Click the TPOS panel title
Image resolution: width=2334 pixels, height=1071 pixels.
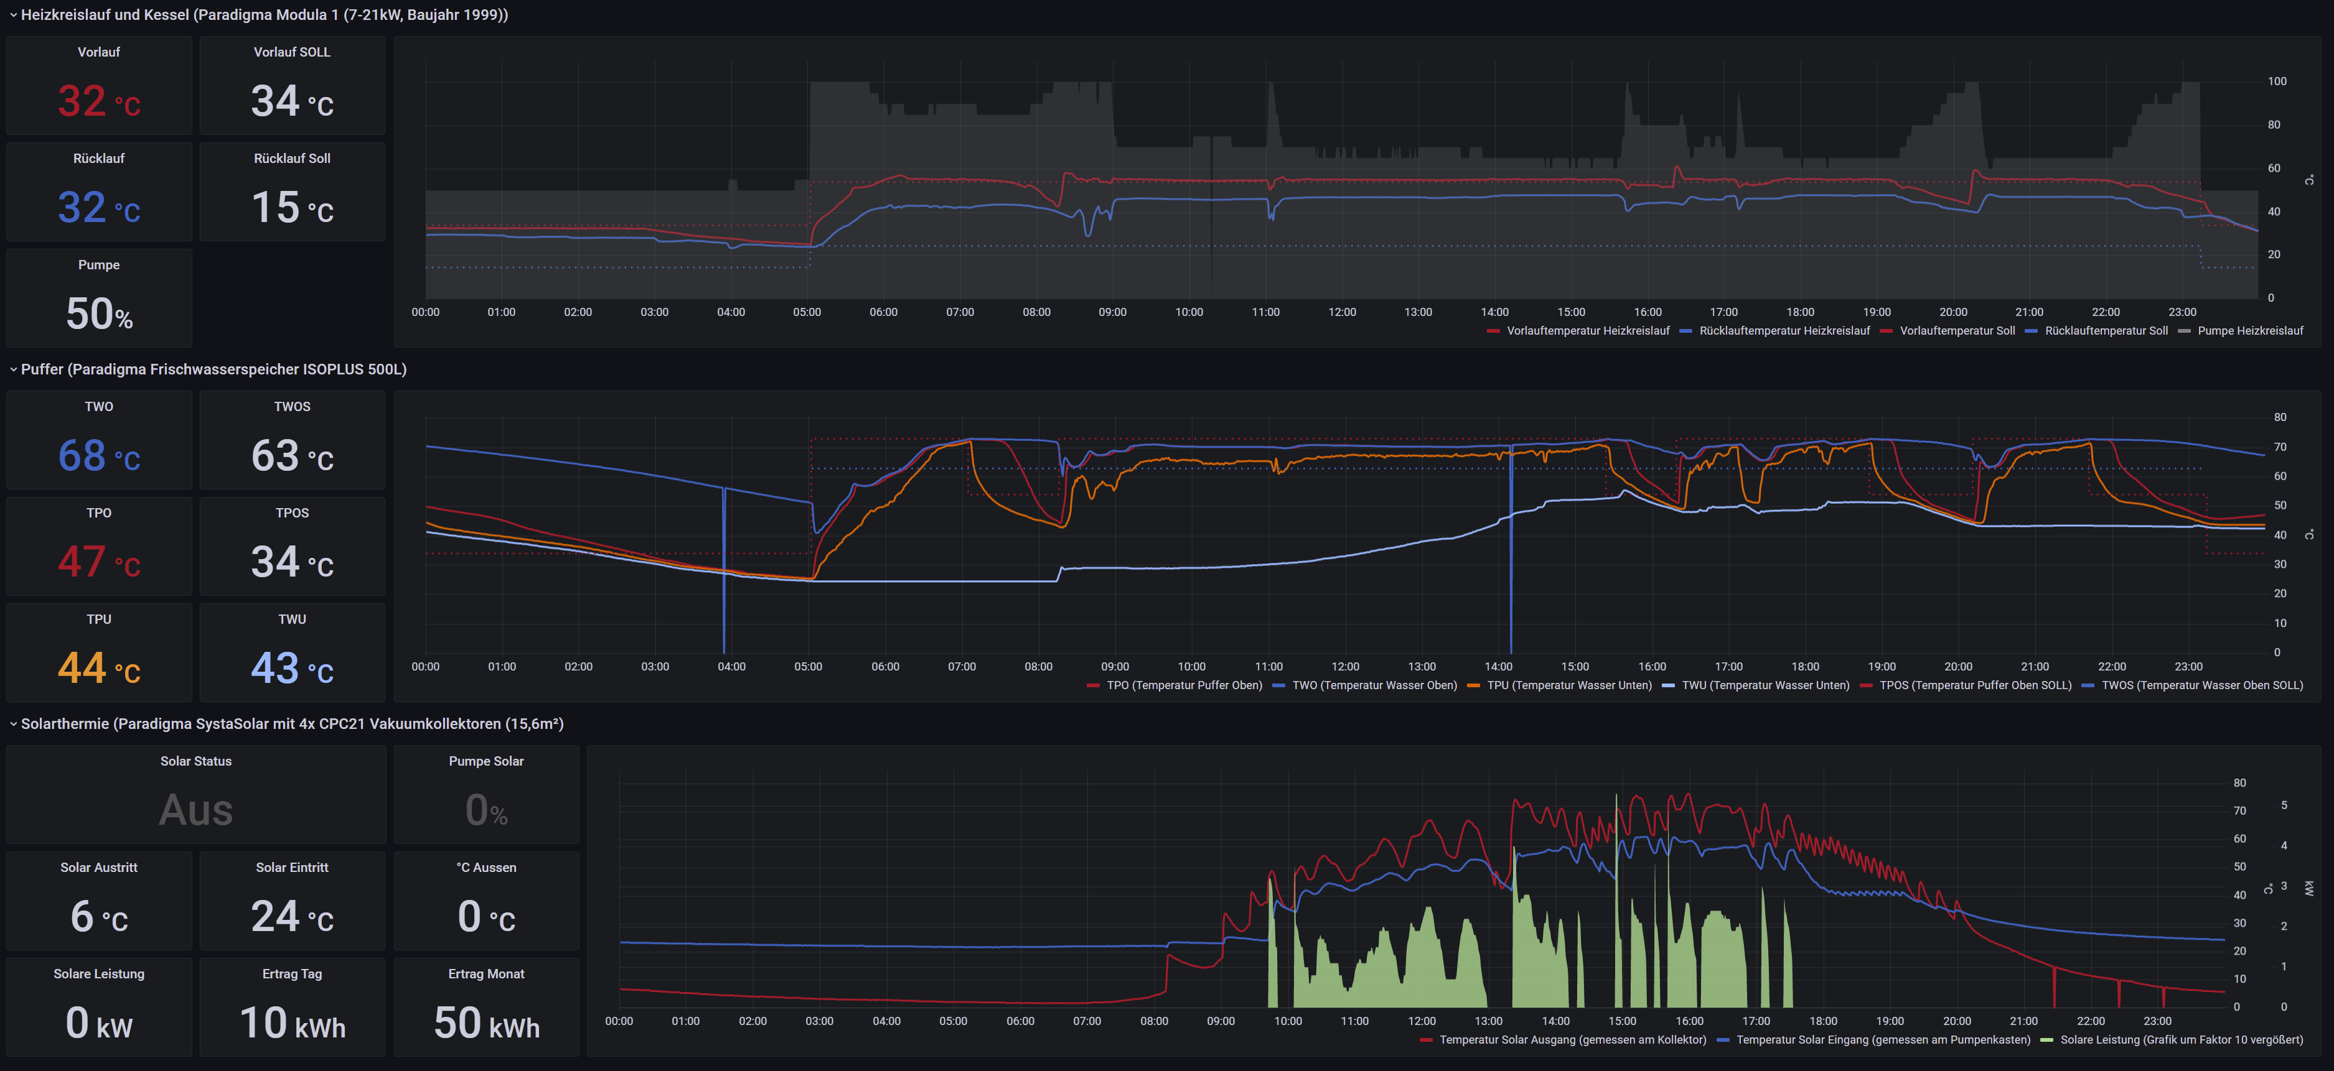pos(292,513)
